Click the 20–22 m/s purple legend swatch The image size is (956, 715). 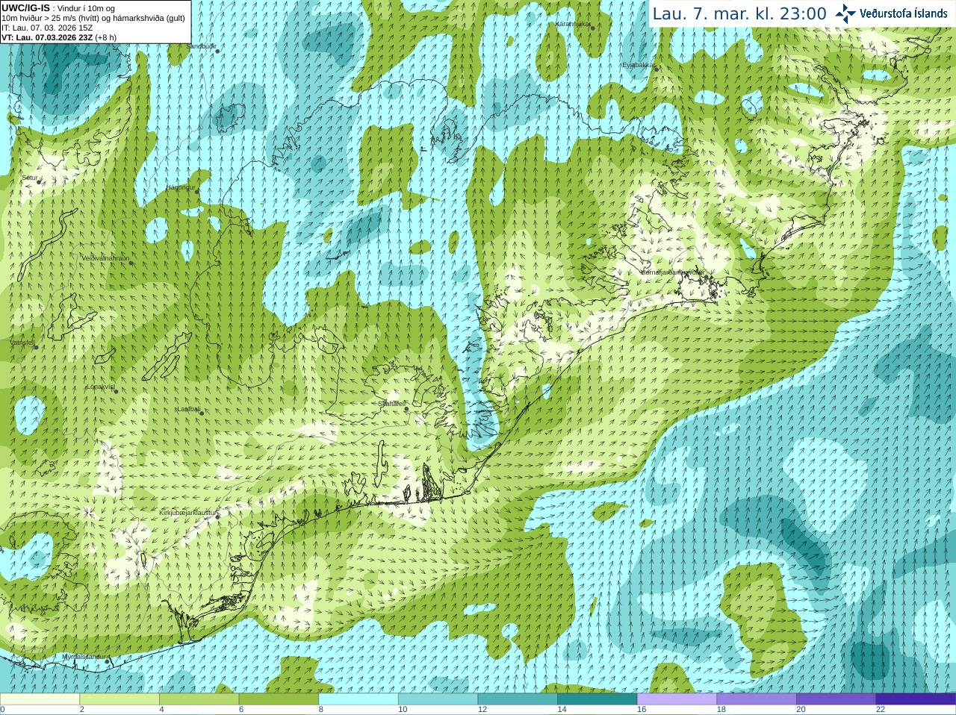tap(836, 699)
